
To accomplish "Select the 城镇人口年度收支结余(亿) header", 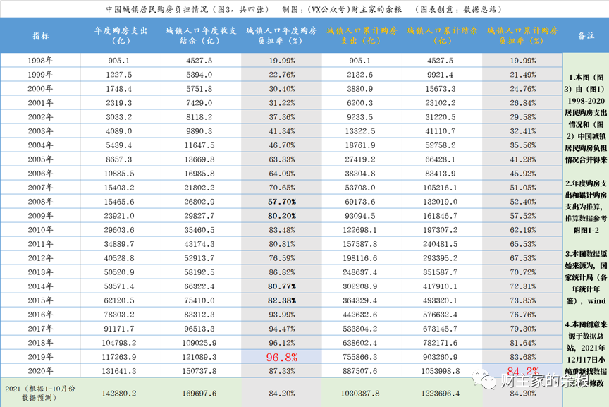I will coord(201,35).
